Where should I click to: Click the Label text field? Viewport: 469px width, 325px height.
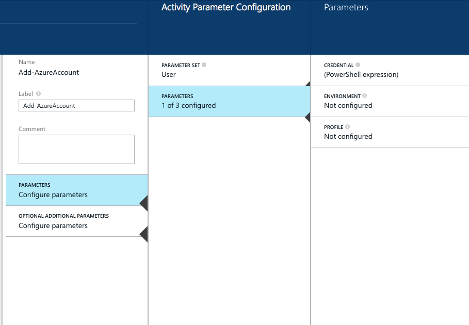pyautogui.click(x=76, y=106)
